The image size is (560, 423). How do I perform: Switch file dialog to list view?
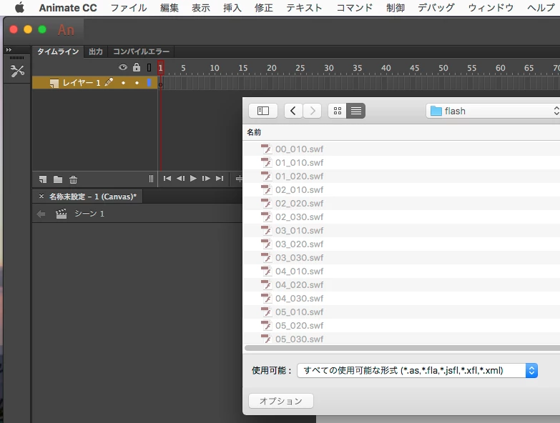tap(356, 111)
